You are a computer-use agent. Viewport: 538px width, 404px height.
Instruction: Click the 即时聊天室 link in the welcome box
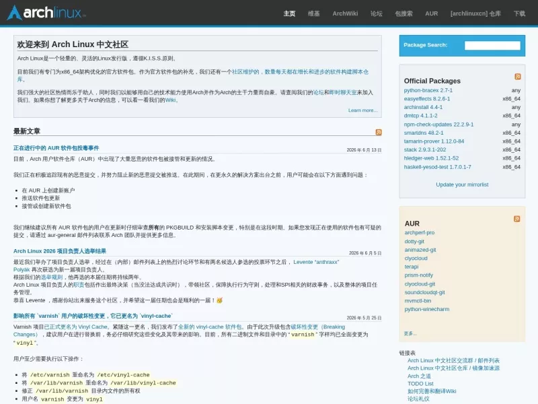tap(343, 92)
